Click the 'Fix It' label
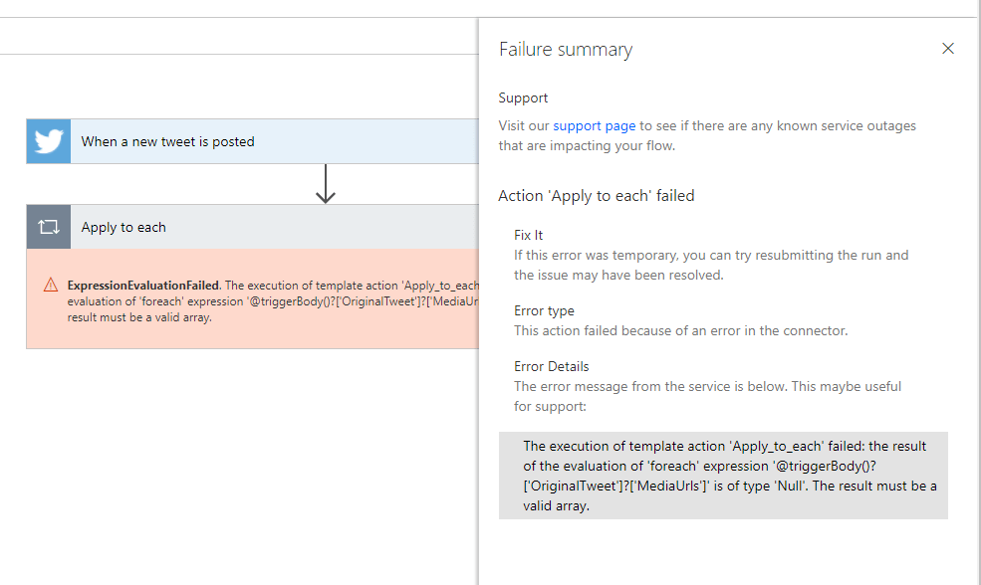The height and width of the screenshot is (585, 981). pos(528,235)
